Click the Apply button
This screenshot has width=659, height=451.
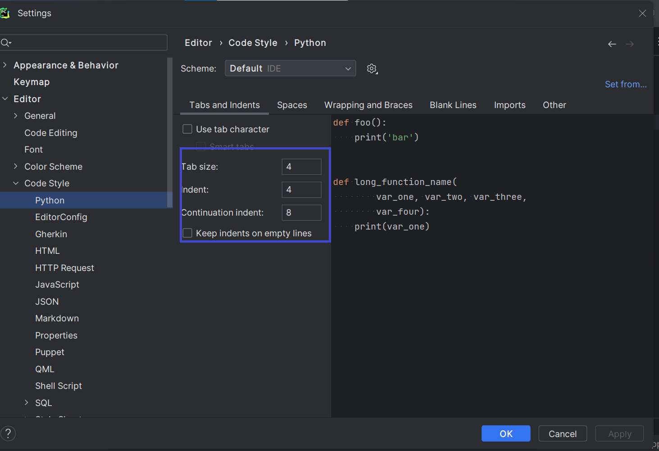(619, 433)
